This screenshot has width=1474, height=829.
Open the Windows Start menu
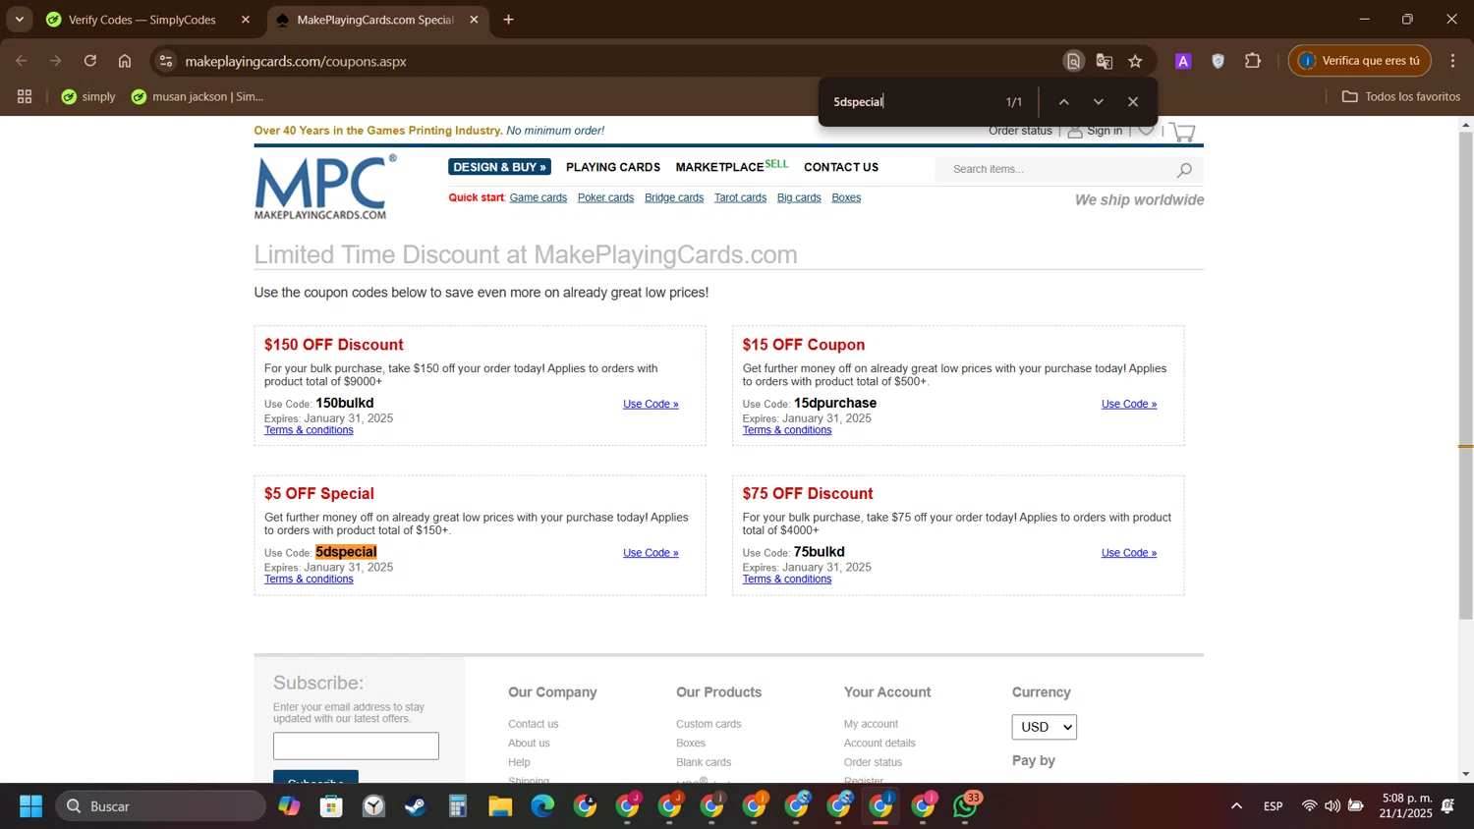click(x=30, y=806)
